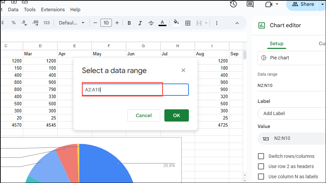
Task: Click the N2:N10 data range field
Action: pos(292,86)
